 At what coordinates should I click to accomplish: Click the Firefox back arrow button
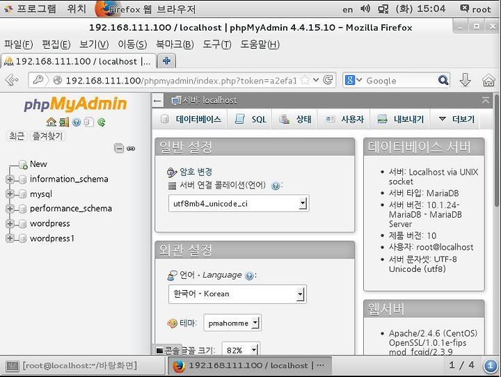[12, 80]
